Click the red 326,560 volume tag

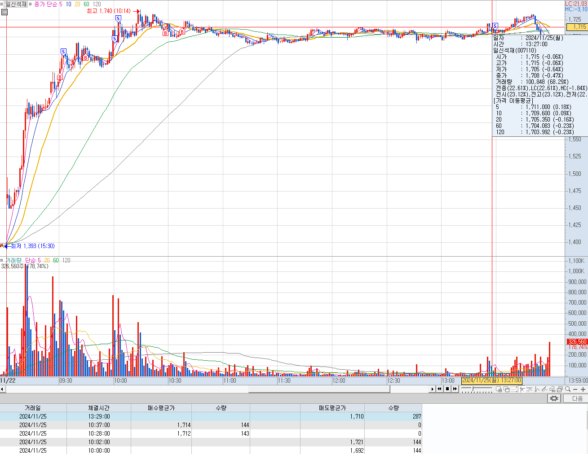tap(577, 342)
